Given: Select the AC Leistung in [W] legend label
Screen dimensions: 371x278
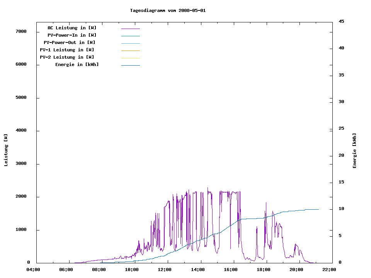Looking at the screenshot, I should point(72,28).
